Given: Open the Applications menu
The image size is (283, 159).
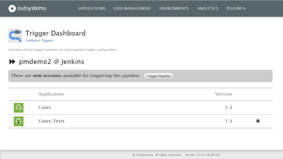Looking at the screenshot, I should tap(92, 8).
